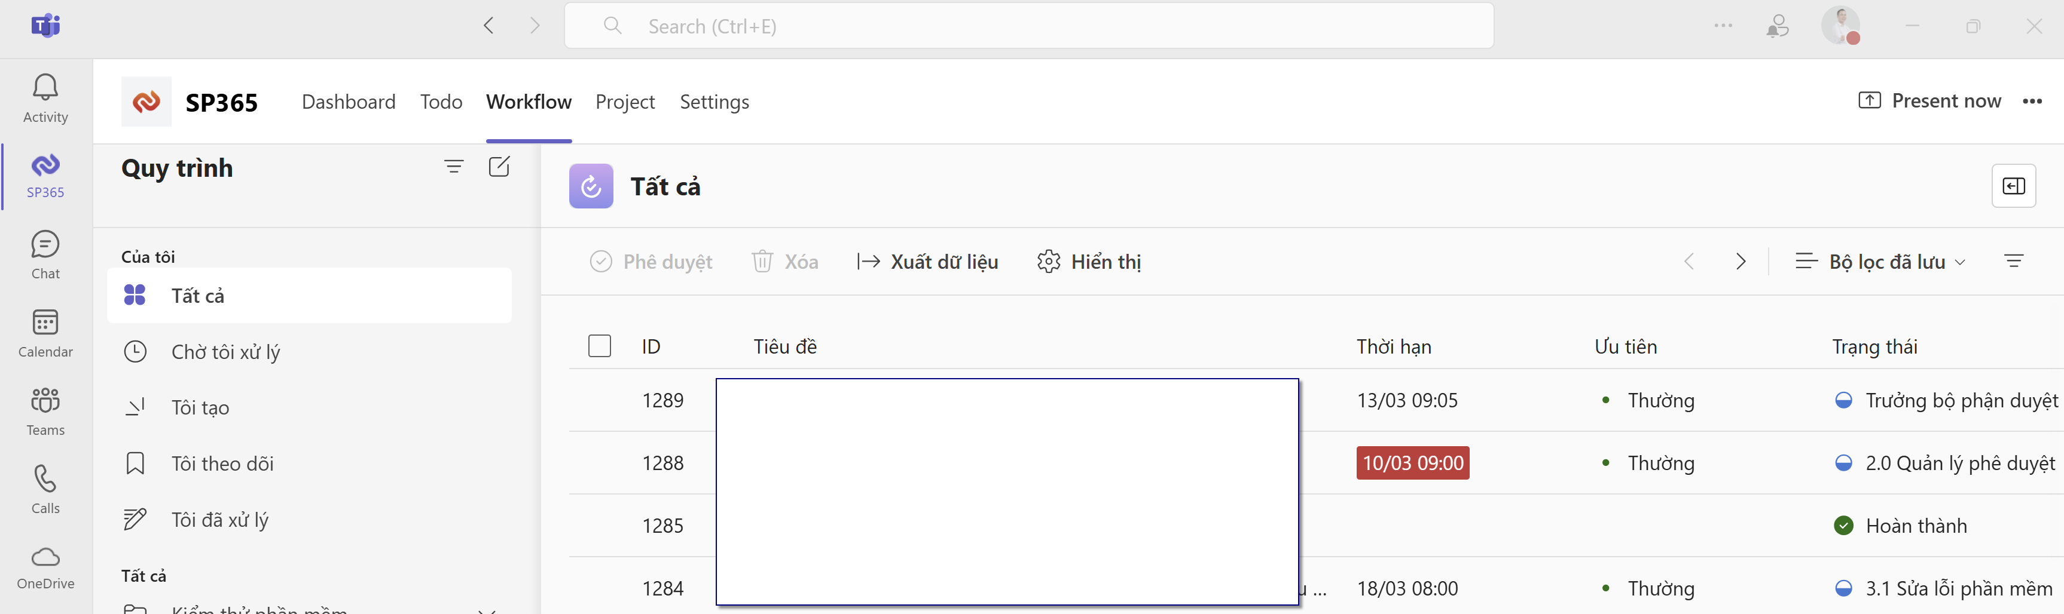Open Chat from the left rail
This screenshot has height=614, width=2064.
45,254
